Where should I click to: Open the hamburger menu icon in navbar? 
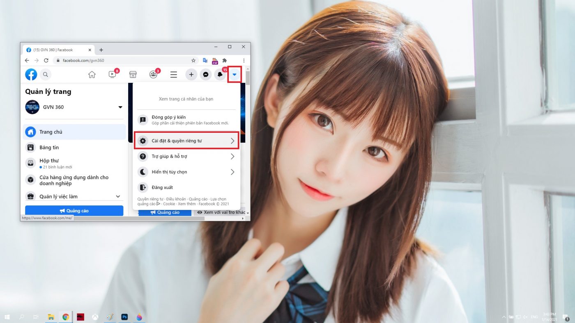click(174, 75)
